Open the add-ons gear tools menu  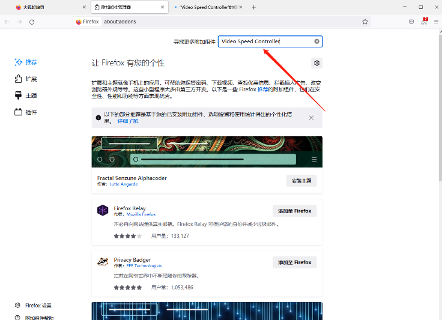317,63
